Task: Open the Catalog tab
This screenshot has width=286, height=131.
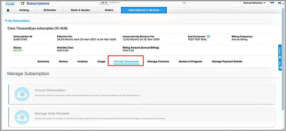Action: click(24, 10)
